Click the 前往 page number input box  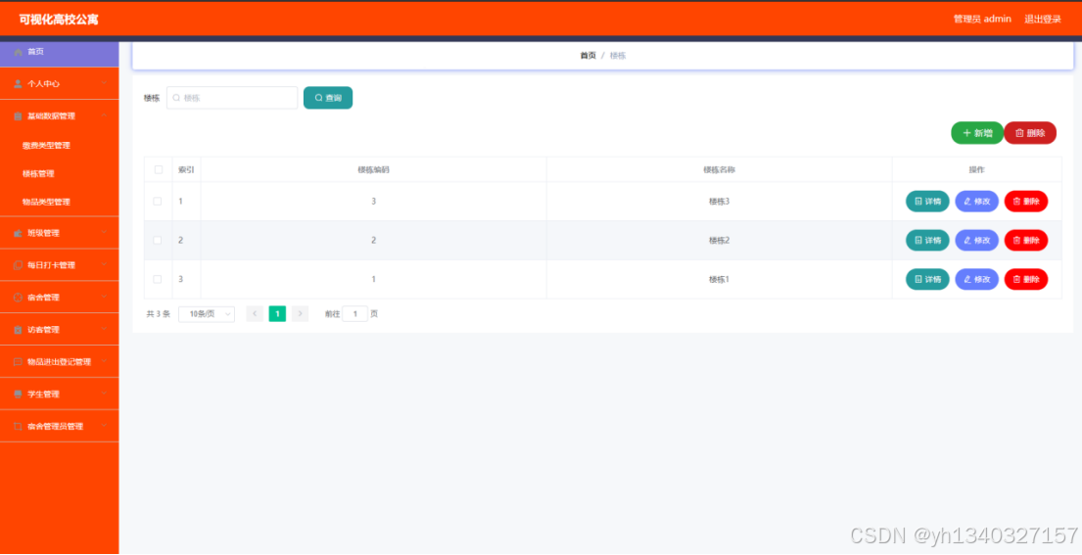click(355, 314)
